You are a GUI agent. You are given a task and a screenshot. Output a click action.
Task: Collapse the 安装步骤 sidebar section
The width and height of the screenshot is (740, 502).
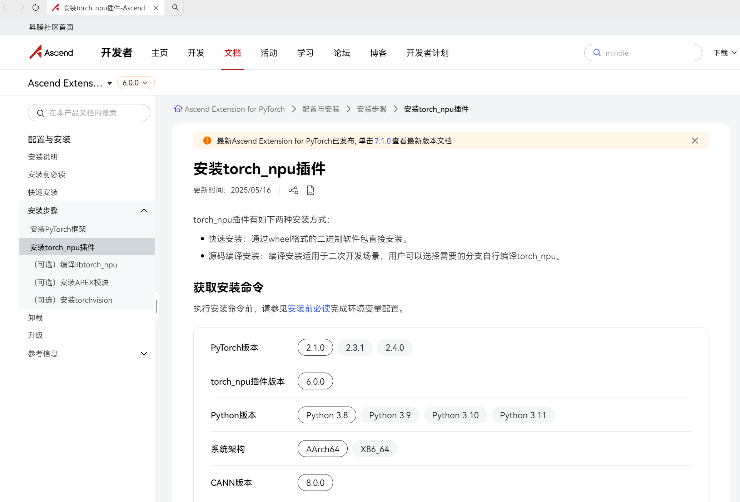click(x=144, y=210)
